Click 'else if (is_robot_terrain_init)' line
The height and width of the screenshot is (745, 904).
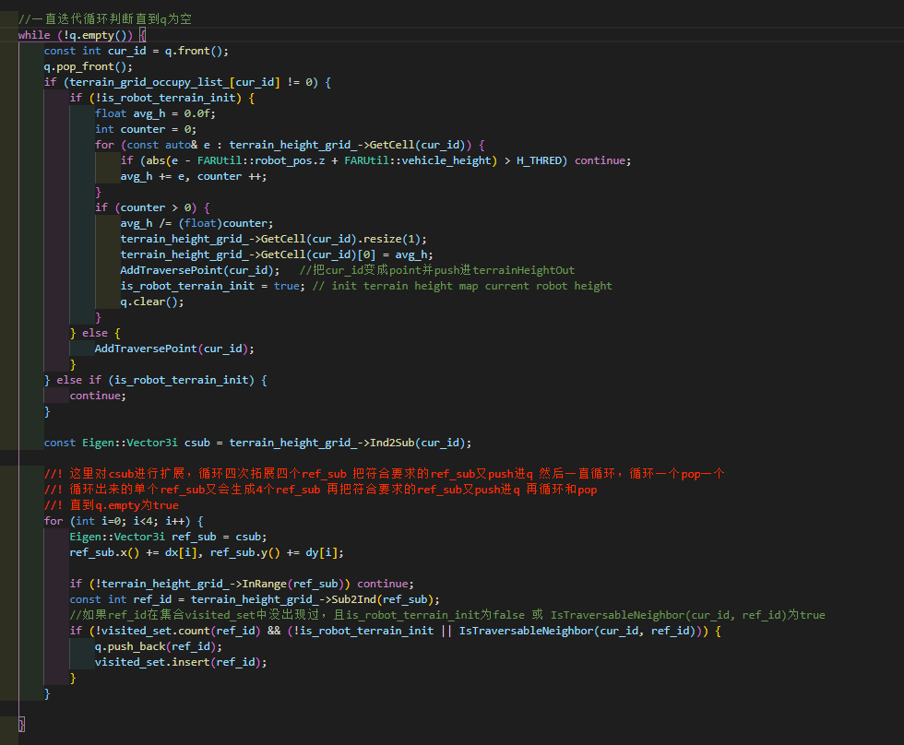coord(156,380)
